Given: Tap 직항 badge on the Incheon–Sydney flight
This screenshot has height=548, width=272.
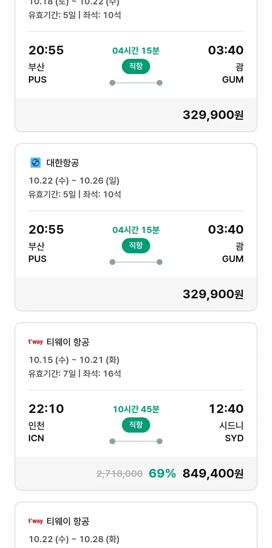Looking at the screenshot, I should [136, 425].
